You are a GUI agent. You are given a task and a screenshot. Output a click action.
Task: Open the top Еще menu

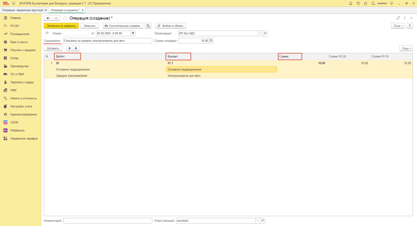[397, 25]
